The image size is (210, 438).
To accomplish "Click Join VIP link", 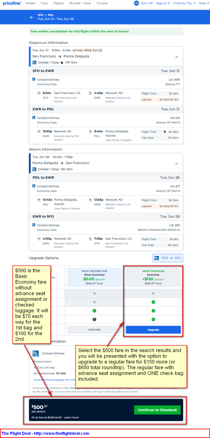I will [147, 3].
